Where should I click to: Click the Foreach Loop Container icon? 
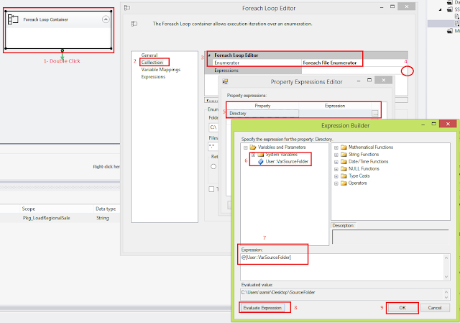pos(13,19)
